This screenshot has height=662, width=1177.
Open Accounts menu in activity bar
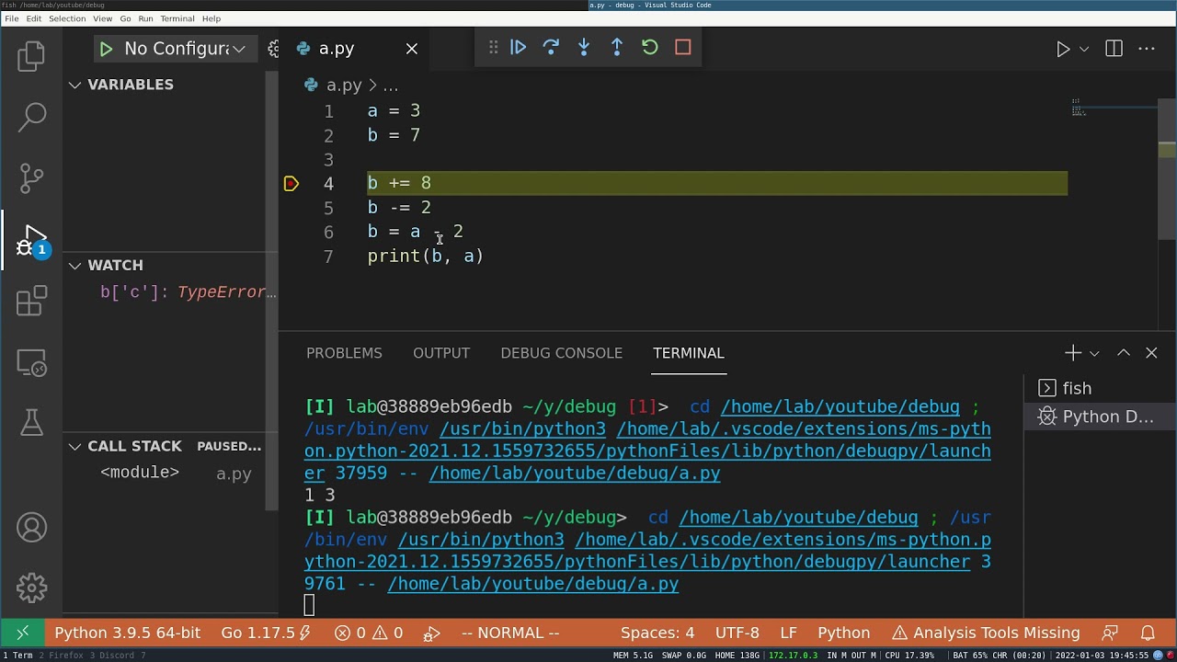31,528
